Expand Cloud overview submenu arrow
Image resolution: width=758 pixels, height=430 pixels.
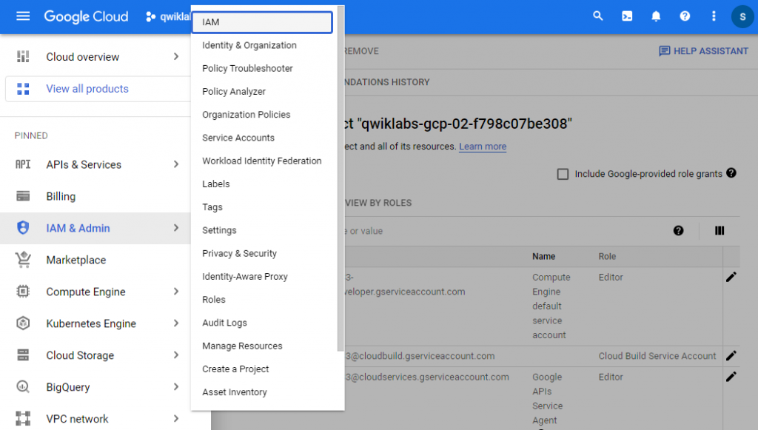click(x=176, y=56)
